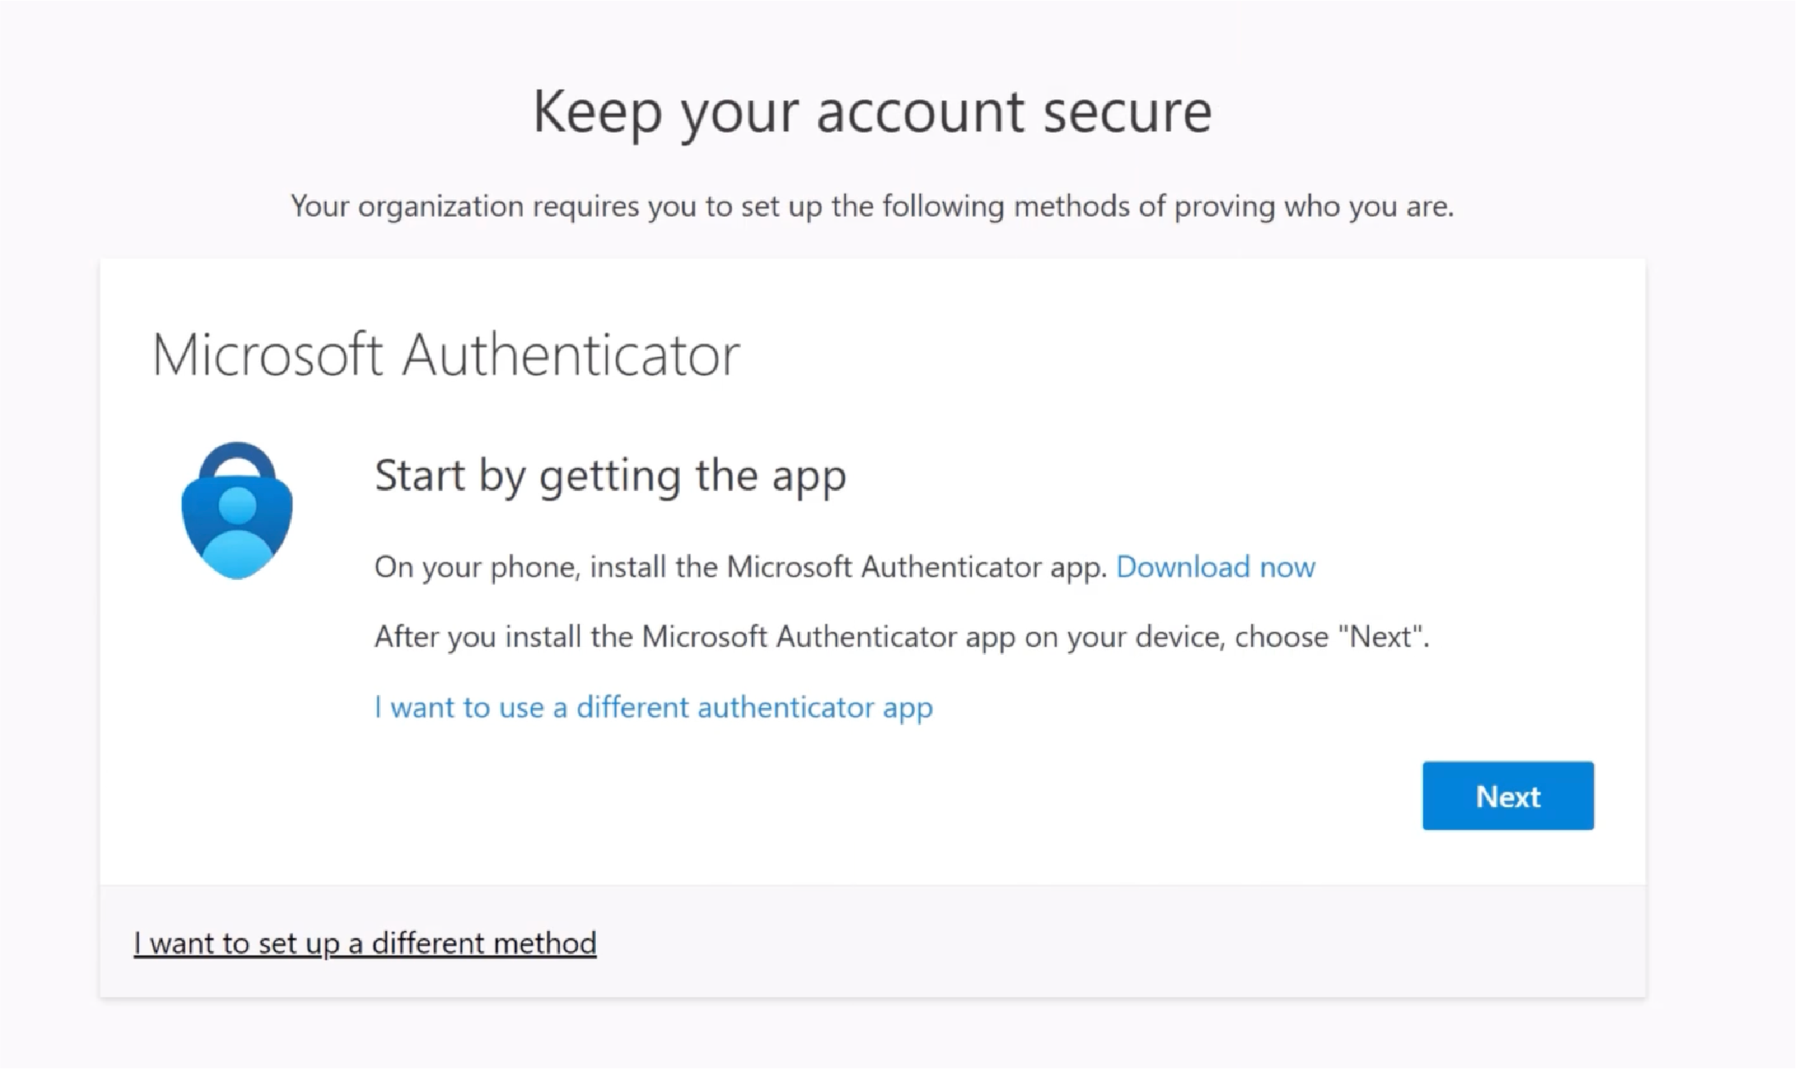
Task: Click the word 'Authenticator' in the card title
Action: pyautogui.click(x=571, y=355)
